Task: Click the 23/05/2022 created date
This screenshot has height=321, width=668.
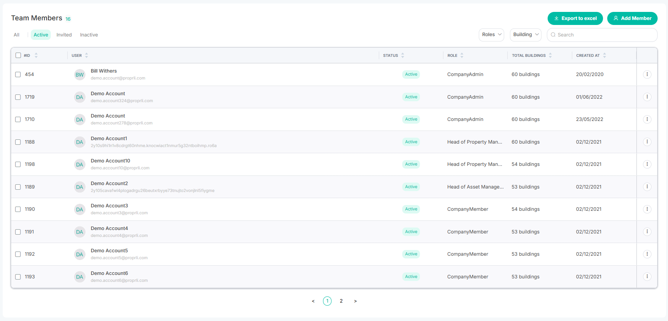Action: [590, 119]
